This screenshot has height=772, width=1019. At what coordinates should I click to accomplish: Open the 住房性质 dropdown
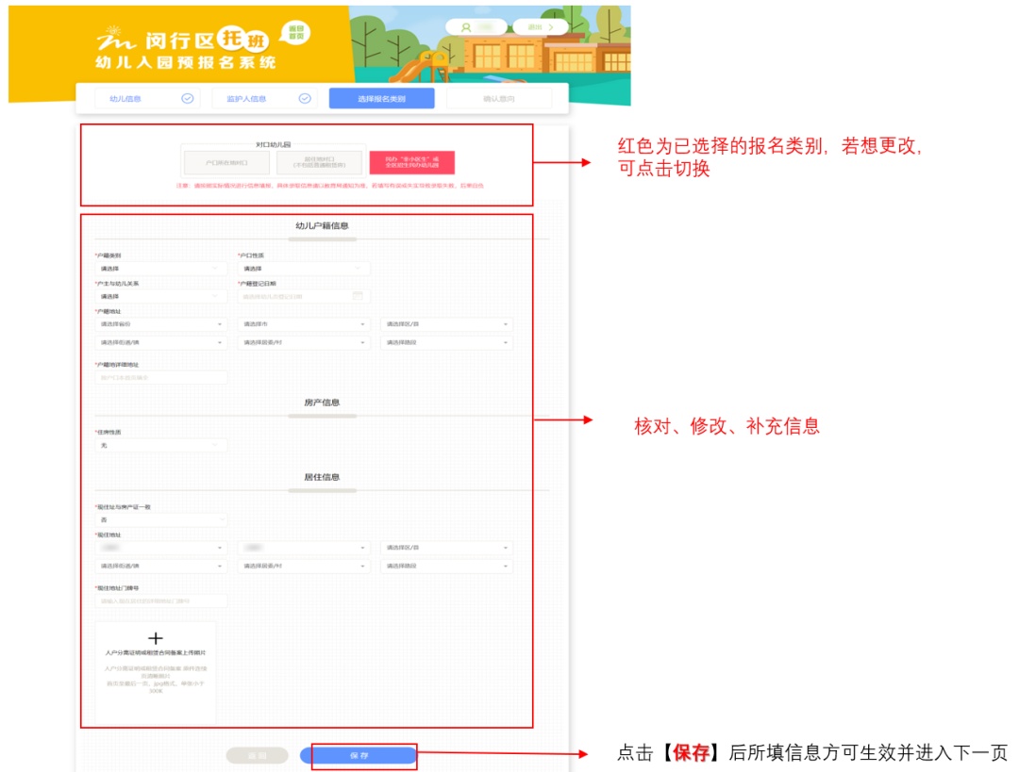160,445
